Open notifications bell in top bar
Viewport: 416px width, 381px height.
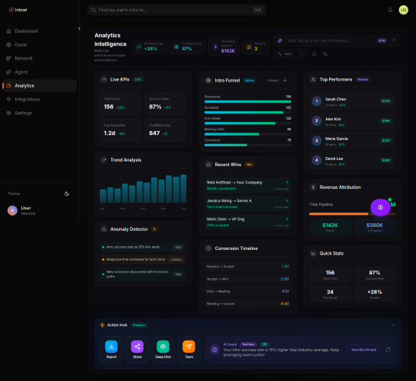coord(390,10)
